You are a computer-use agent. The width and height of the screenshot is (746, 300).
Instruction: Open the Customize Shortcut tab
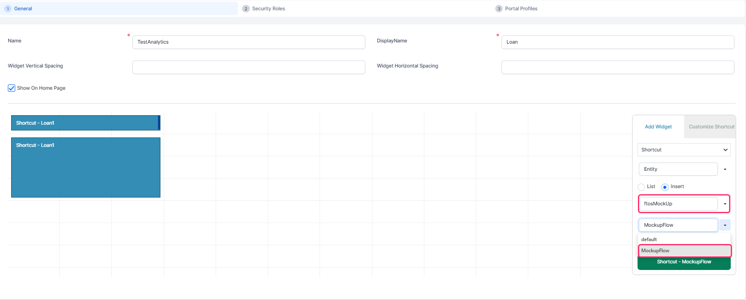coord(711,127)
